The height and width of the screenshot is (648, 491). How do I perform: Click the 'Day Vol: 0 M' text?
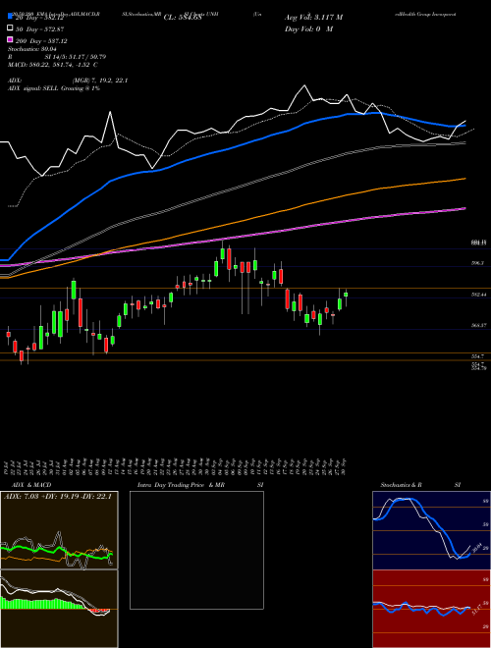pos(308,29)
